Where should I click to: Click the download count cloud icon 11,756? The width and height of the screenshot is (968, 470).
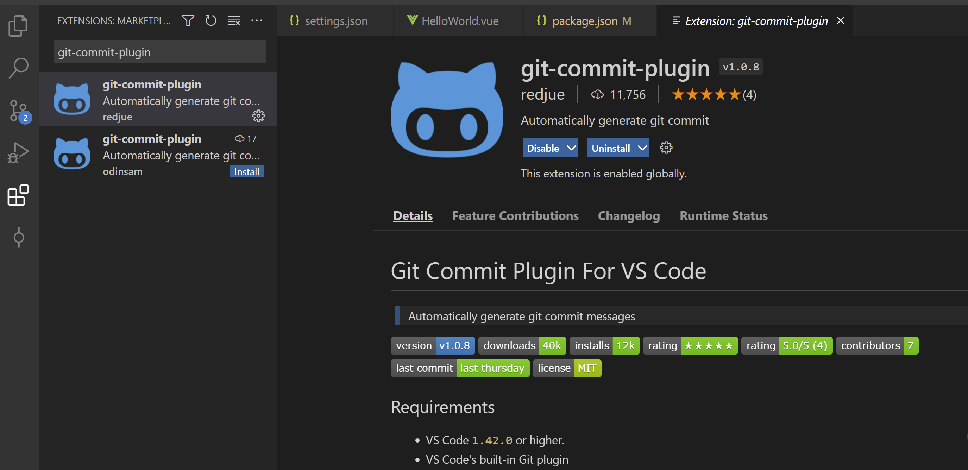(x=597, y=94)
